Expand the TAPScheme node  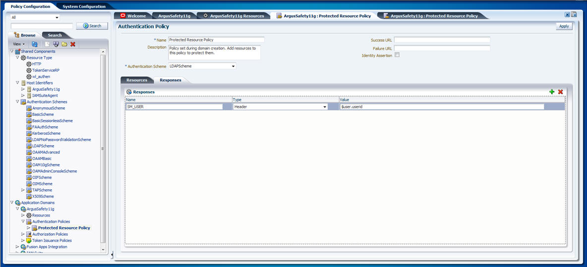pyautogui.click(x=23, y=190)
